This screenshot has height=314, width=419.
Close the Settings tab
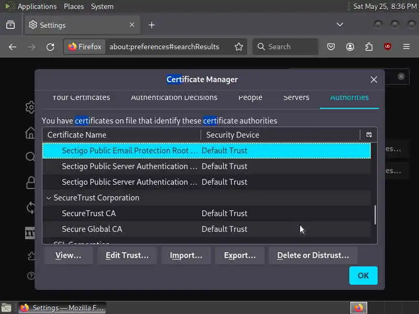tap(132, 25)
